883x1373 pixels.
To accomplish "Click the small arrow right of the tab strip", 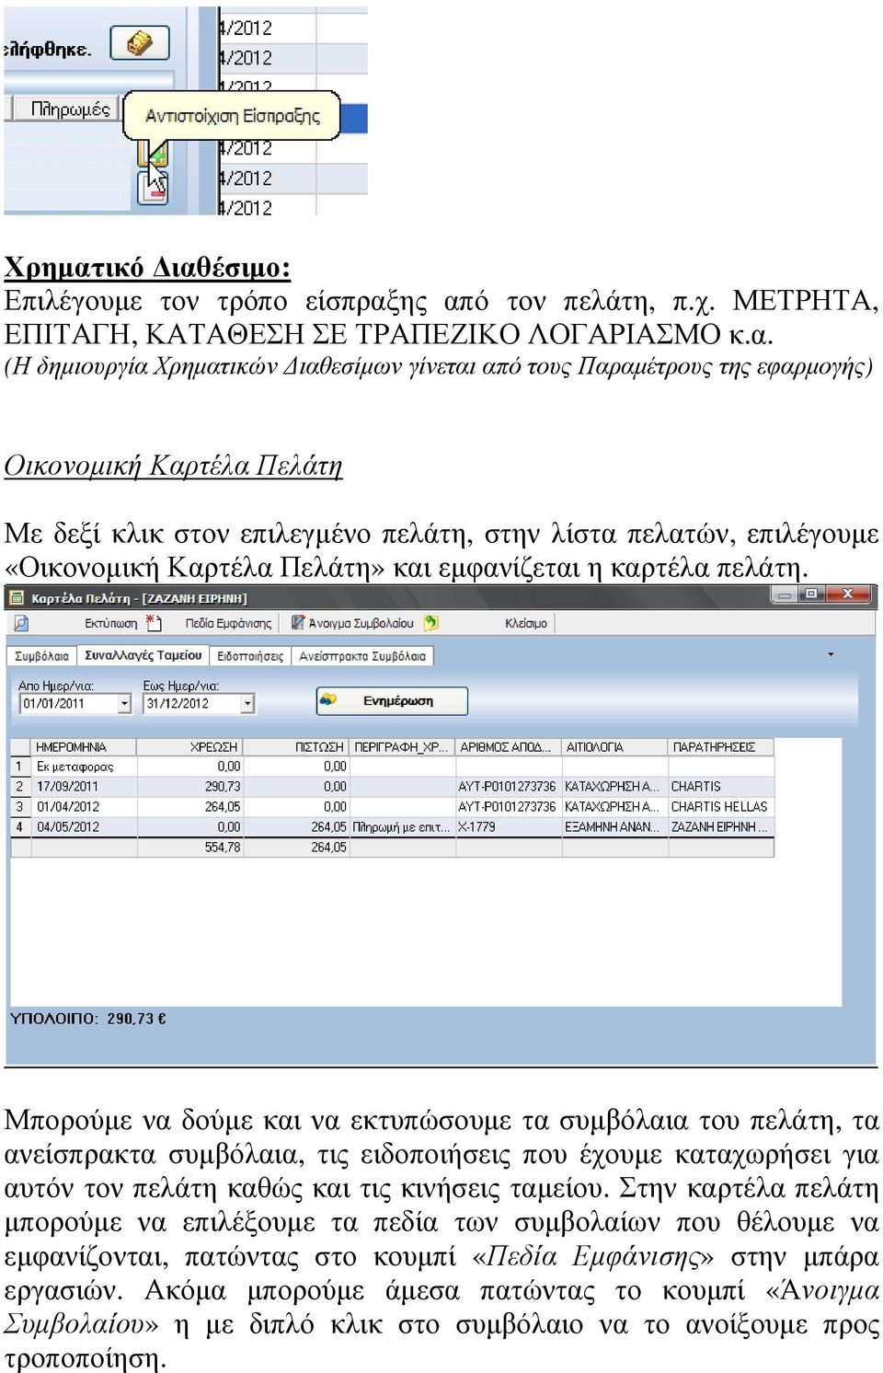I will pos(831,654).
